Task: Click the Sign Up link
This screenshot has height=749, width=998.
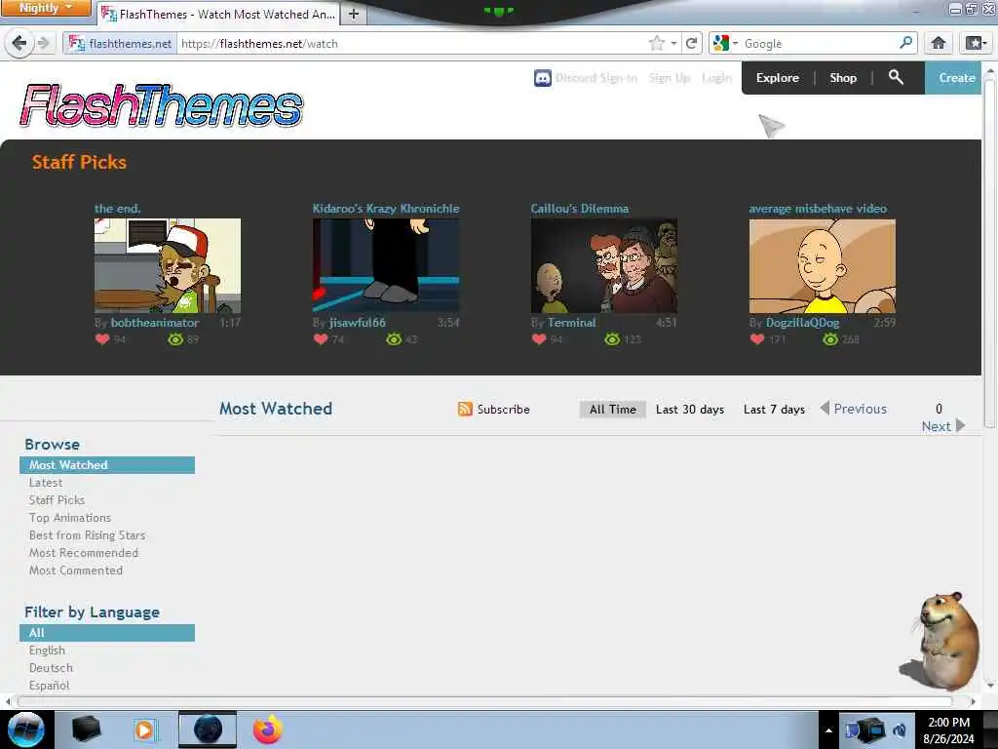Action: coord(670,78)
